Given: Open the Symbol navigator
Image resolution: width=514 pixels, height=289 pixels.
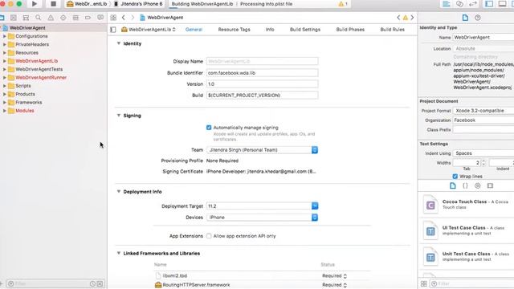Looking at the screenshot, I should tap(26, 18).
